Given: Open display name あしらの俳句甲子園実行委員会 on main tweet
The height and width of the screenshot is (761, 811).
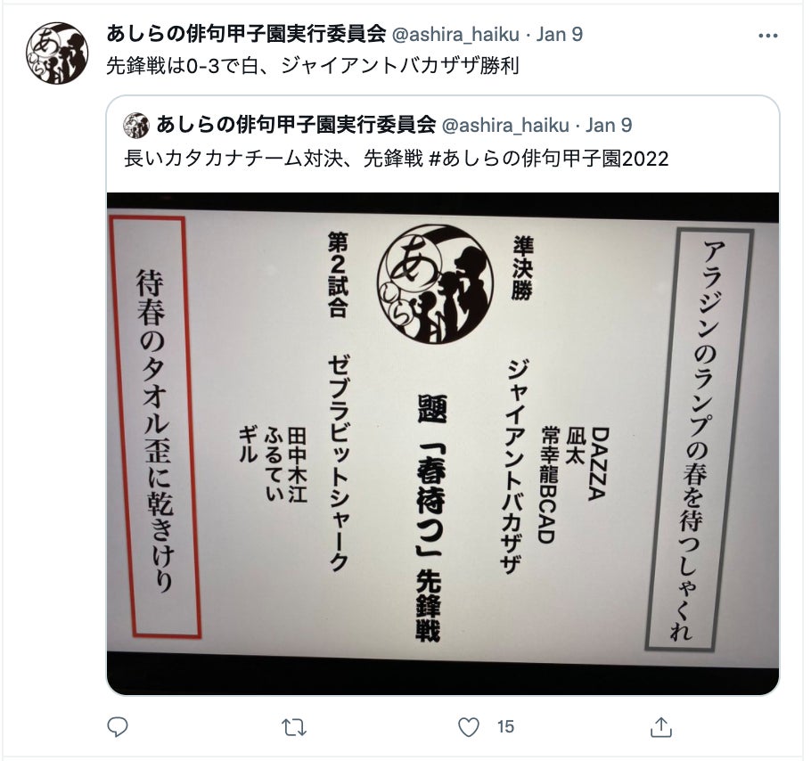Looking at the screenshot, I should (246, 34).
